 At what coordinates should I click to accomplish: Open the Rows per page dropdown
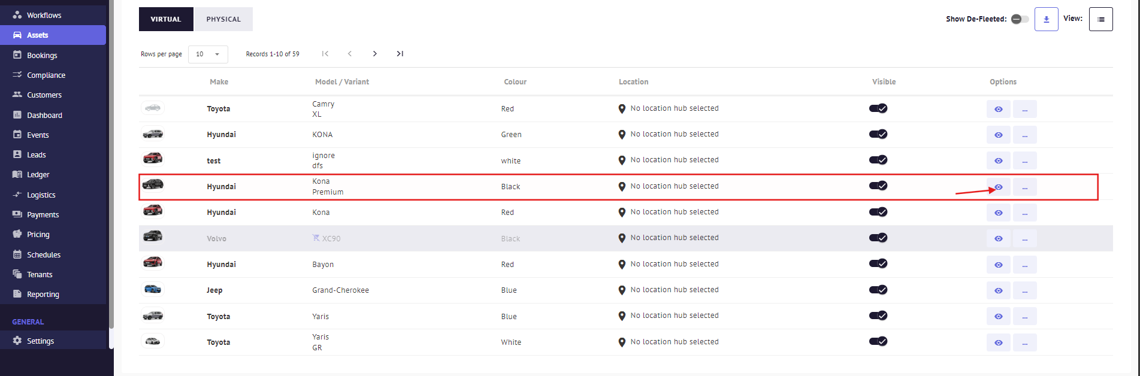coord(208,54)
